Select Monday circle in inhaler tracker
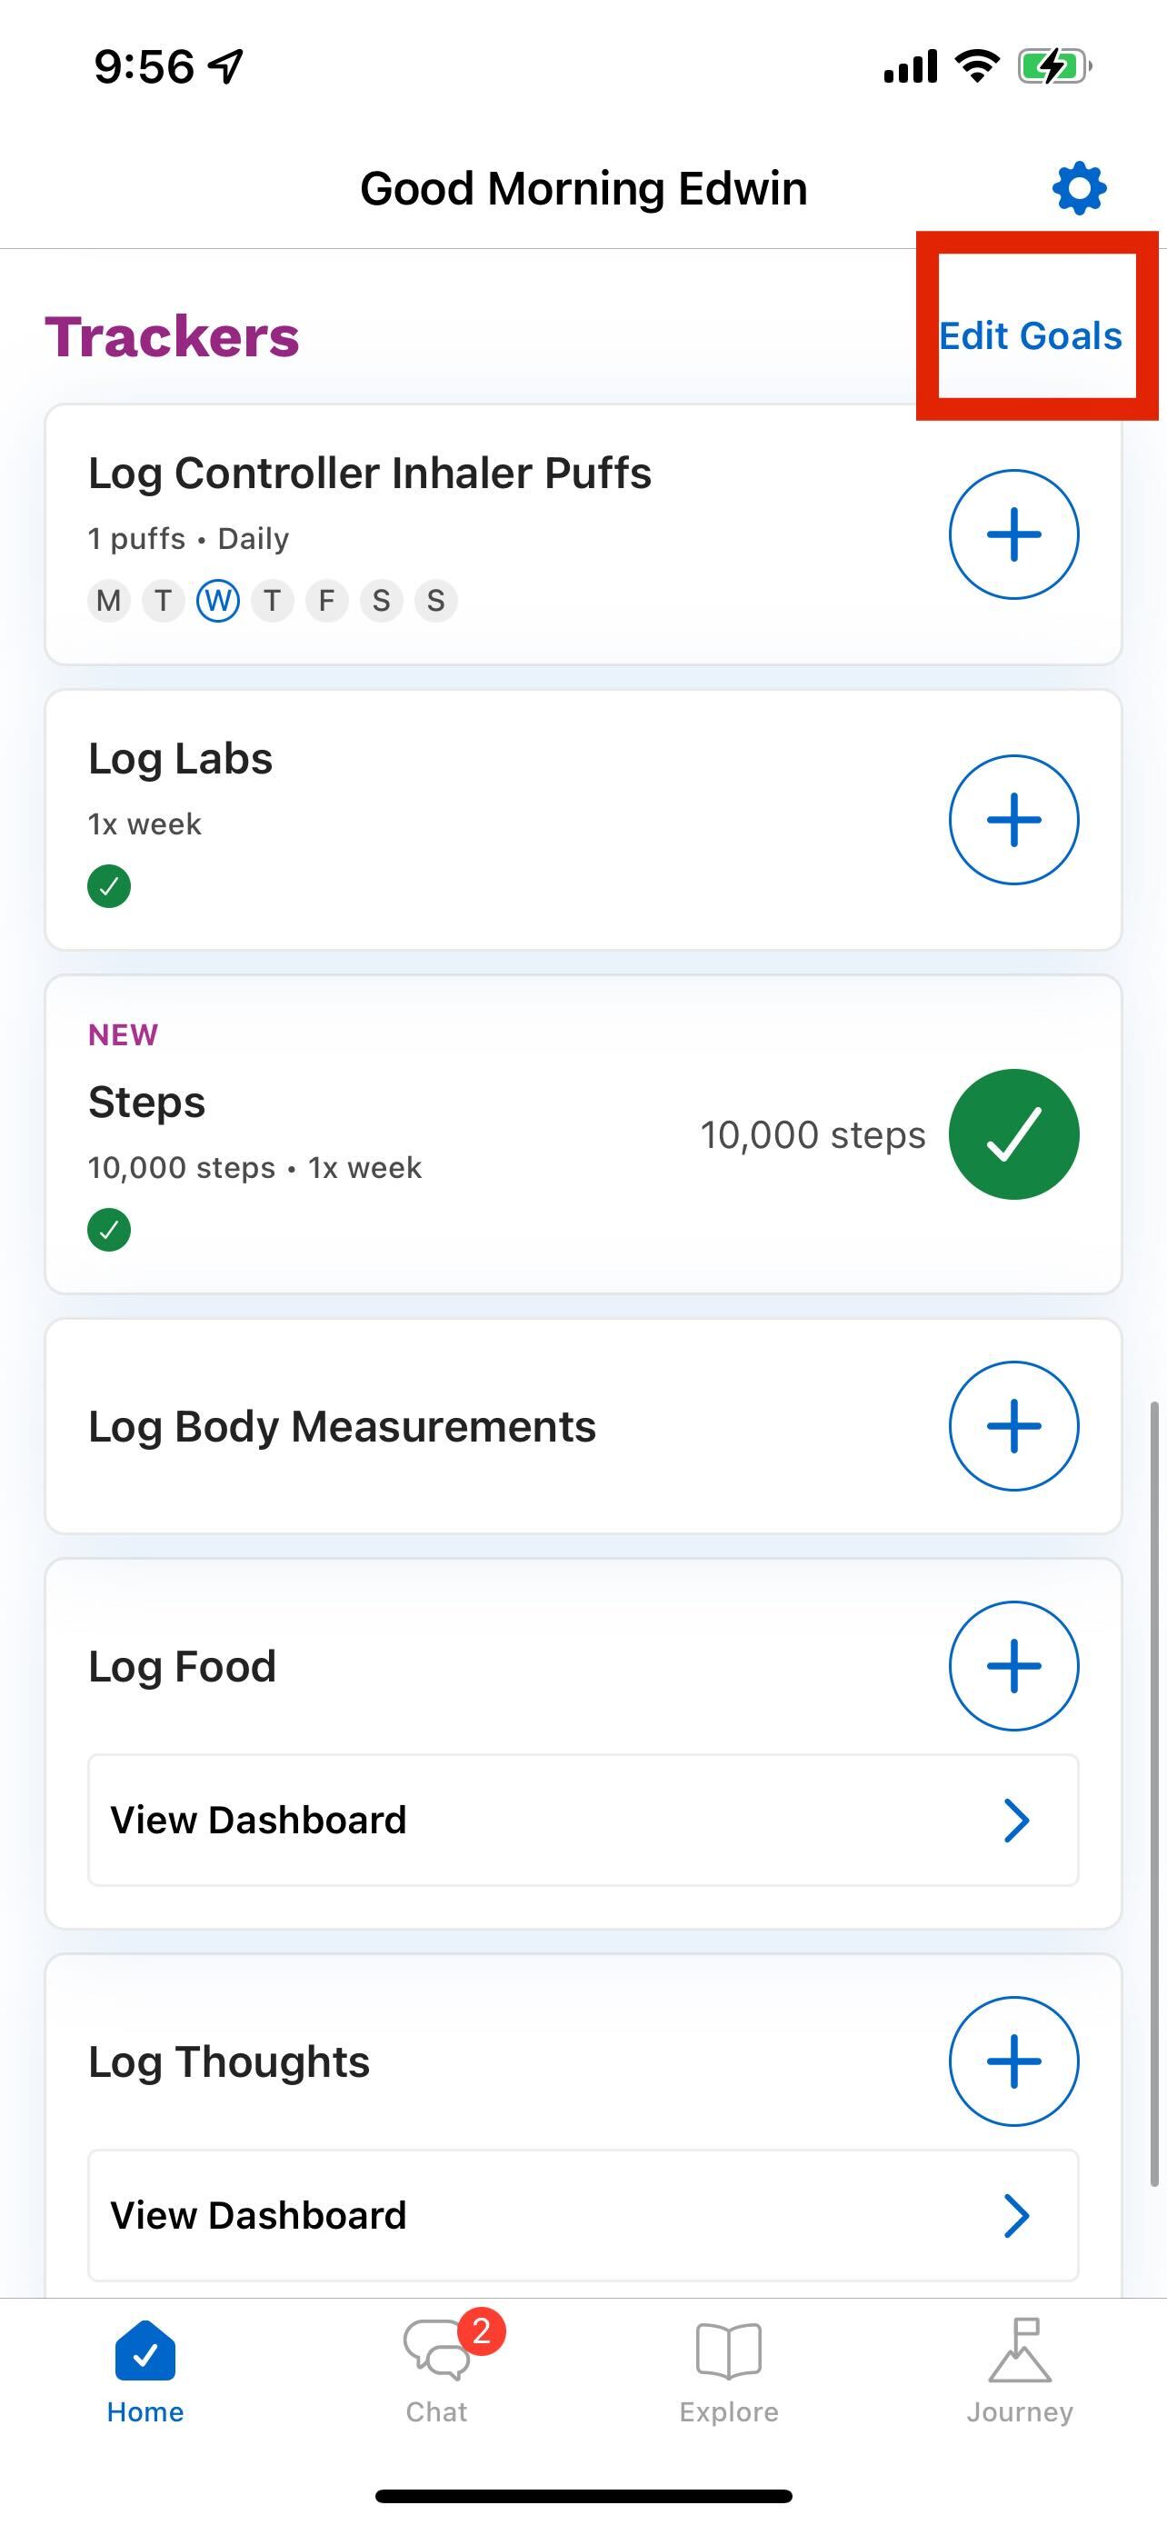 pos(109,600)
